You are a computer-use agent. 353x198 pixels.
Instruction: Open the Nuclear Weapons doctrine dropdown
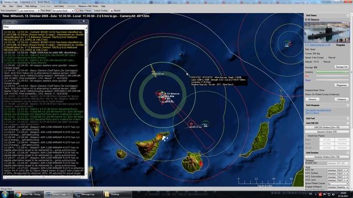[x=338, y=163]
